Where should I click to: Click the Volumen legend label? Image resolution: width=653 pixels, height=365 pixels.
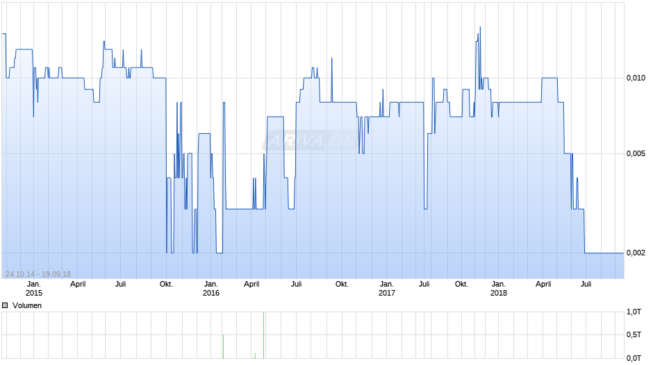pos(27,305)
